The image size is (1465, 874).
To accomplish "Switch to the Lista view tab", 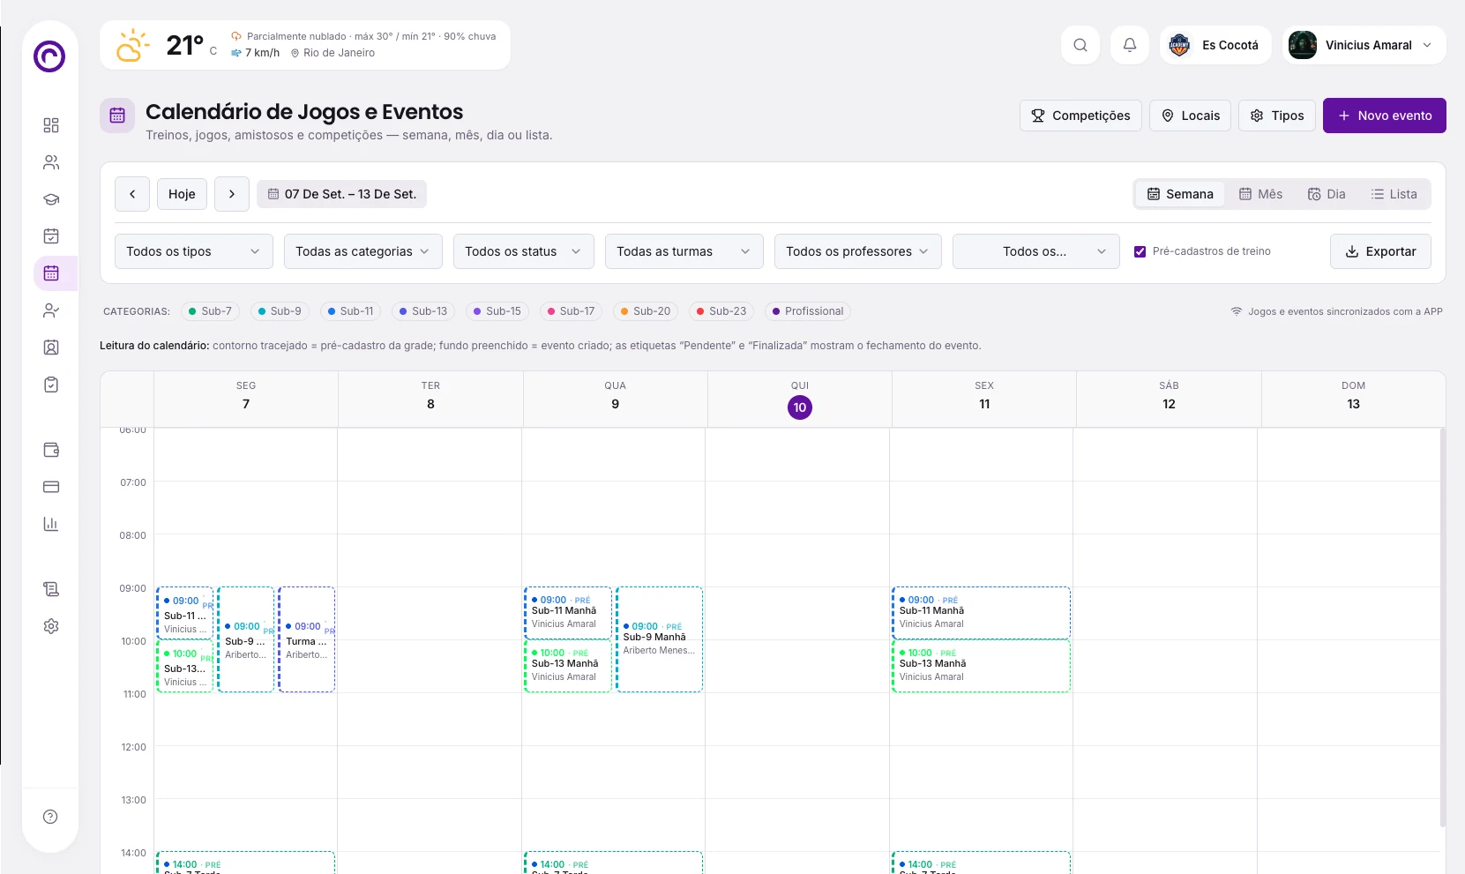I will click(x=1394, y=194).
